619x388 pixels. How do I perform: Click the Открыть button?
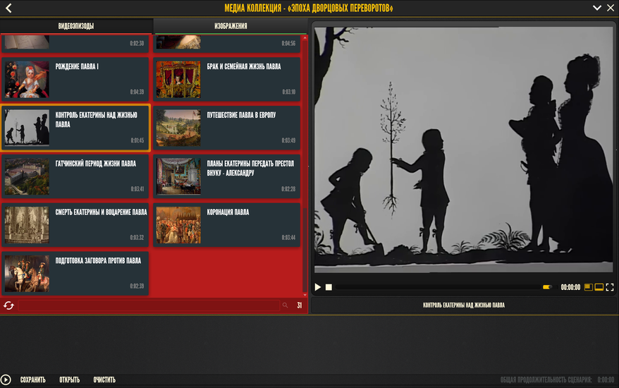[69, 380]
